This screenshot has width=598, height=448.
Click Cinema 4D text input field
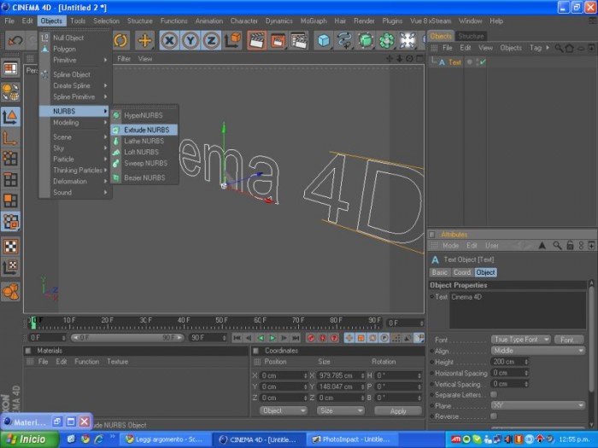(518, 311)
